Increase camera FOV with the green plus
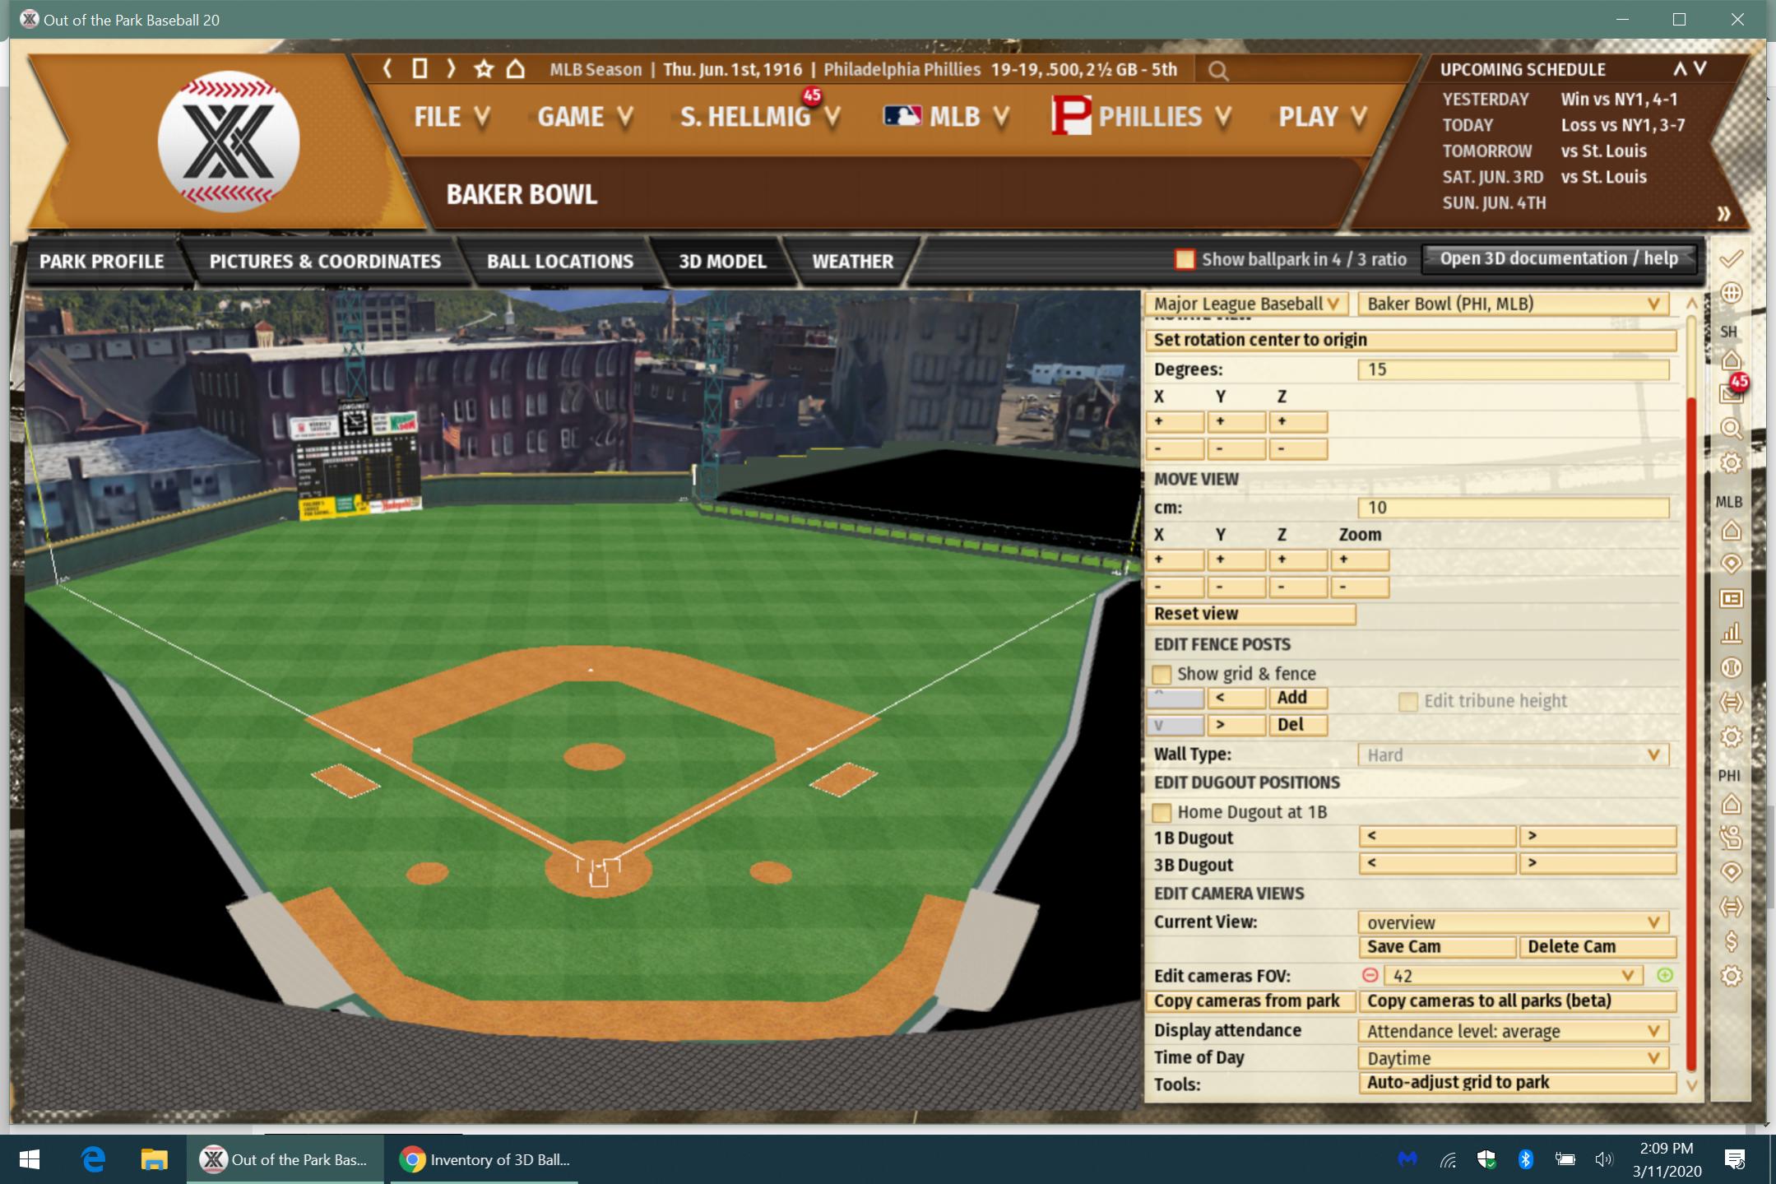The width and height of the screenshot is (1776, 1184). (x=1665, y=976)
